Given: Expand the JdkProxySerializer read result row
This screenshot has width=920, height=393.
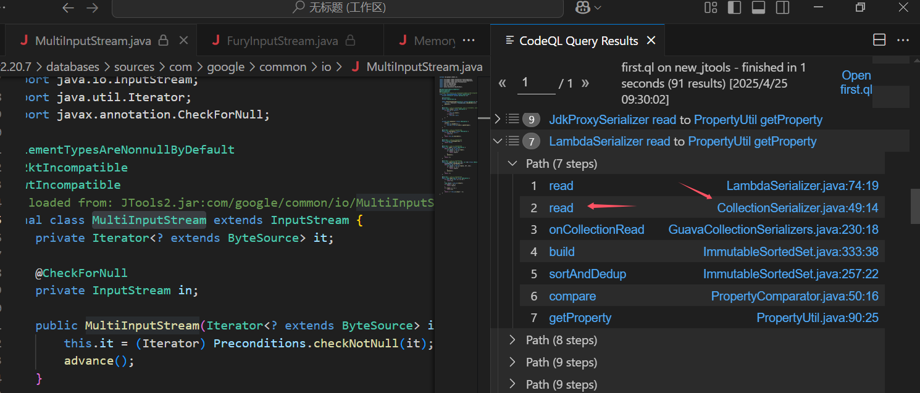Looking at the screenshot, I should (498, 119).
